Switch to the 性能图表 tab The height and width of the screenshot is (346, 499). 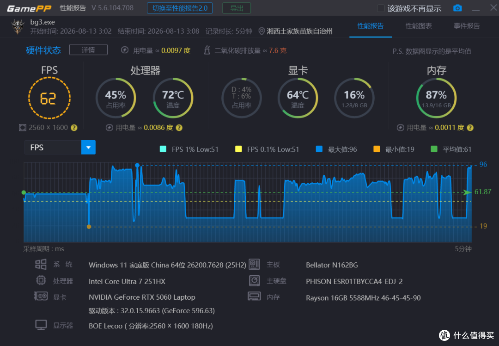tap(419, 26)
